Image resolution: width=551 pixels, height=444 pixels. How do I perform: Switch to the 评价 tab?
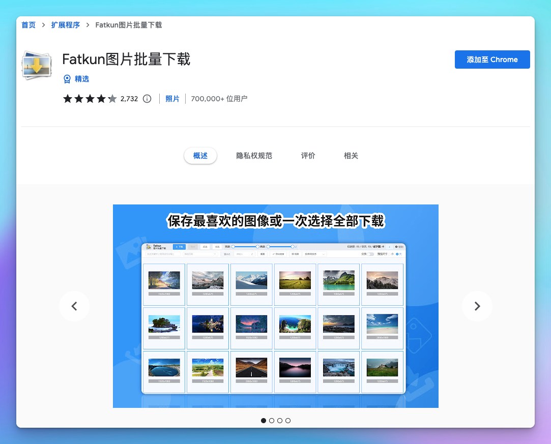pyautogui.click(x=308, y=156)
